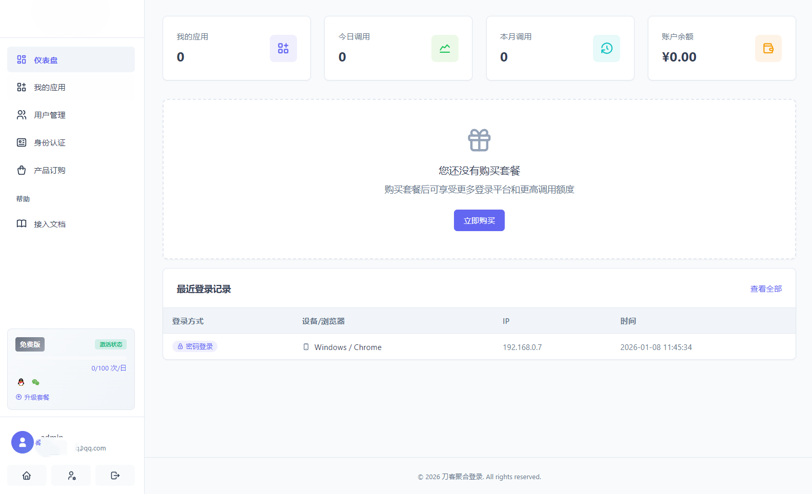Viewport: 812px width, 494px height.
Task: Click the 仪表盘 grid icon in sidebar
Action: [x=22, y=60]
